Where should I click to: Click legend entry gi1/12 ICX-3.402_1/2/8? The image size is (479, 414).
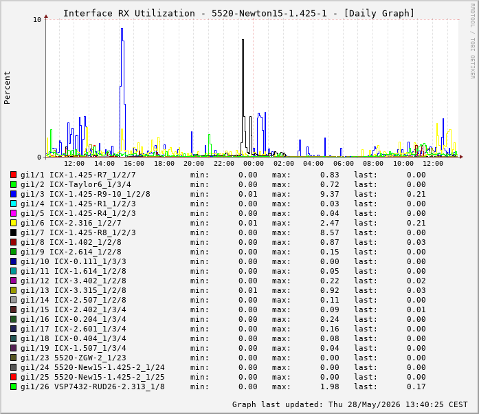tap(74, 281)
